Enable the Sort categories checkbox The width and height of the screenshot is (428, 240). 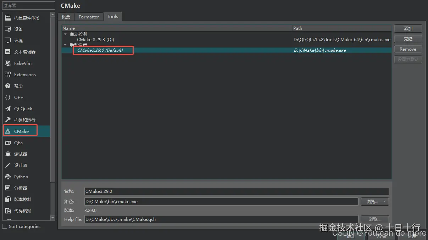point(5,226)
